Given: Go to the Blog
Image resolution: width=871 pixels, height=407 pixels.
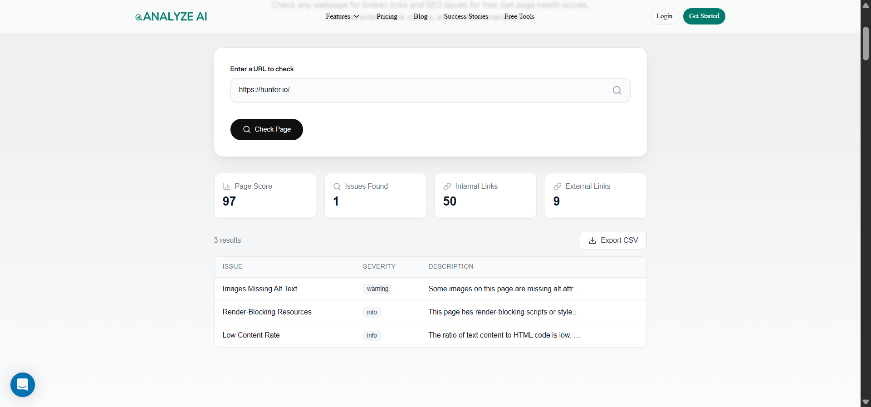Looking at the screenshot, I should pyautogui.click(x=421, y=16).
